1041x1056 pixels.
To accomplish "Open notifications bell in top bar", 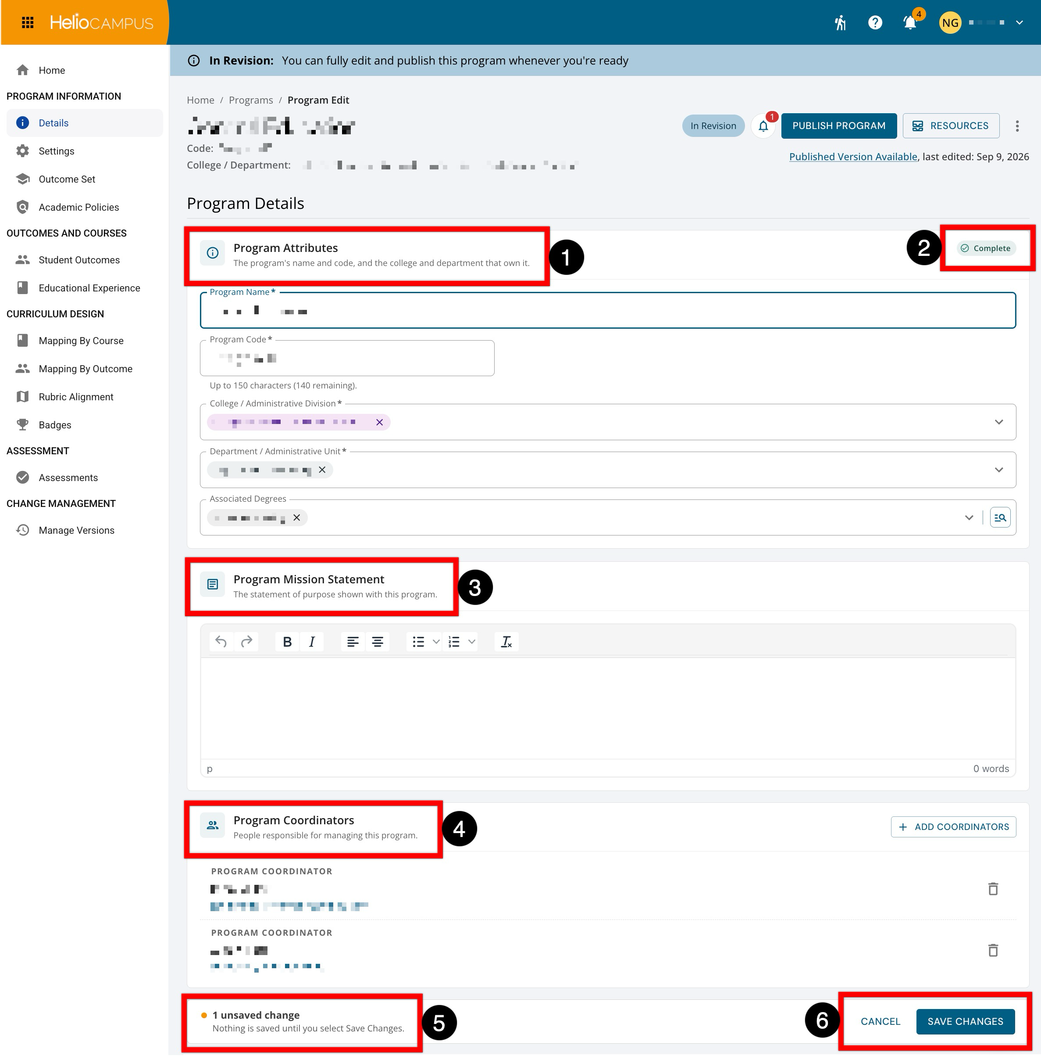I will pyautogui.click(x=910, y=22).
